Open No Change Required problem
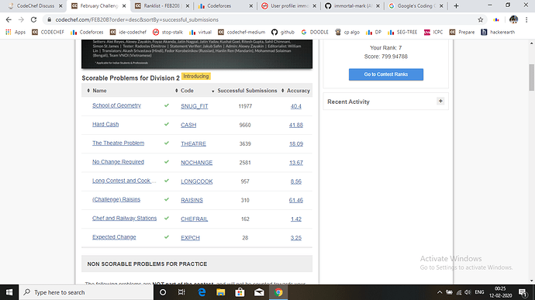 point(118,162)
